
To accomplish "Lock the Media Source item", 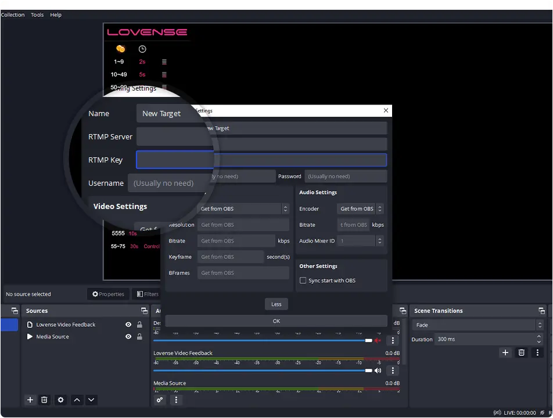I will (x=139, y=337).
